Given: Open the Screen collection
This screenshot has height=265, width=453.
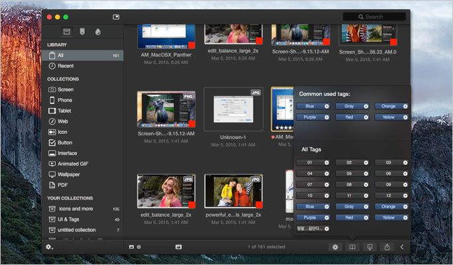Looking at the screenshot, I should click(x=83, y=89).
